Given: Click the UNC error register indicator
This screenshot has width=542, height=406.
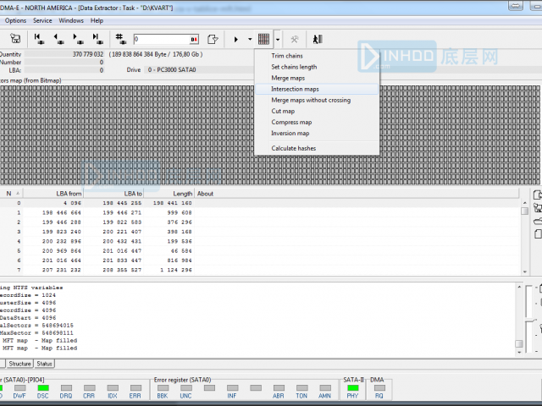Looking at the screenshot, I should (186, 388).
